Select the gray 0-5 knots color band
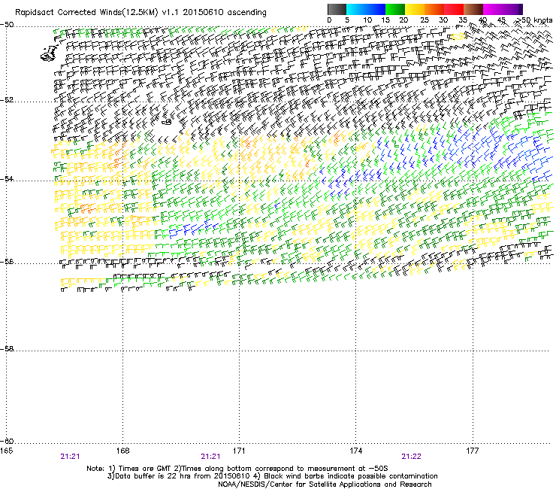 tap(337, 9)
